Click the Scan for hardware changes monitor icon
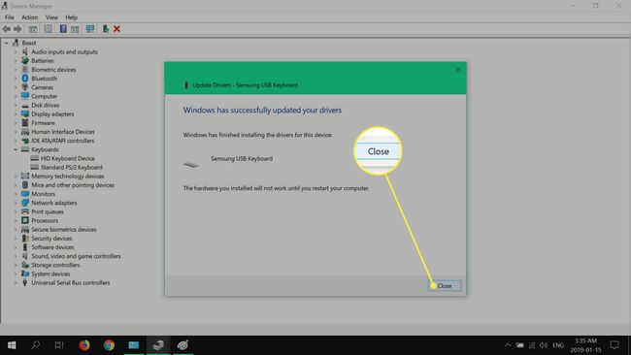Screen dimensions: 631x355 90,28
